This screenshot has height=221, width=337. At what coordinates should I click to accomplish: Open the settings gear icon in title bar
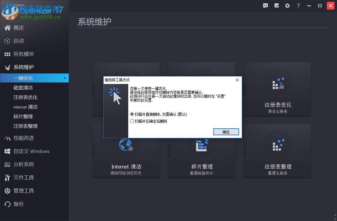[287, 5]
